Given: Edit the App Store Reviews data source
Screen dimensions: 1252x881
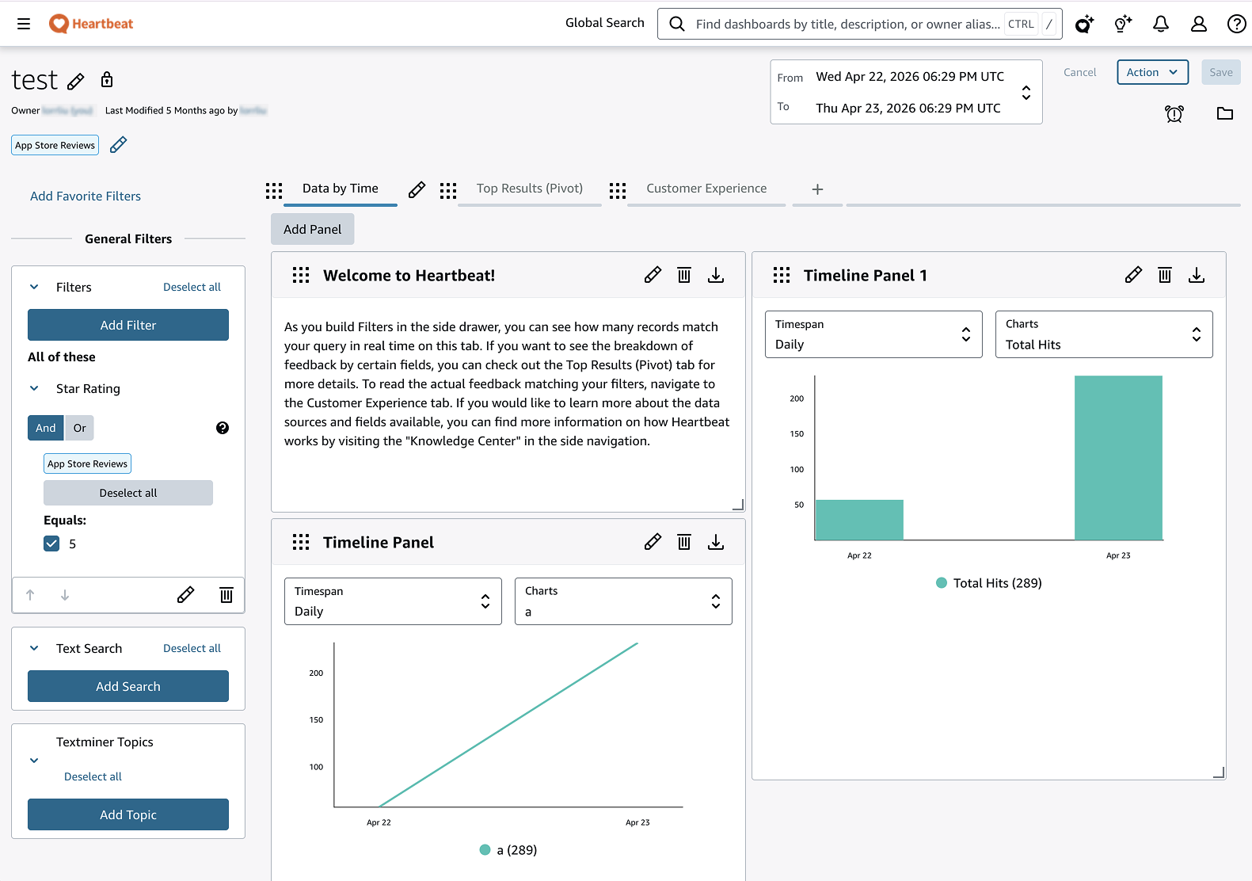Looking at the screenshot, I should click(118, 145).
